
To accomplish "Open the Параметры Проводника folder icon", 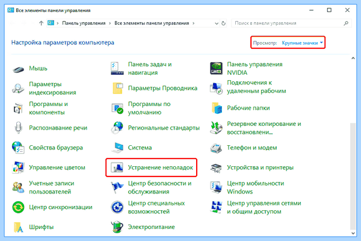I will click(x=118, y=88).
